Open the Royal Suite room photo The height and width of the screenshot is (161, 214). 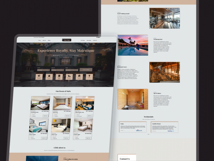point(63,103)
